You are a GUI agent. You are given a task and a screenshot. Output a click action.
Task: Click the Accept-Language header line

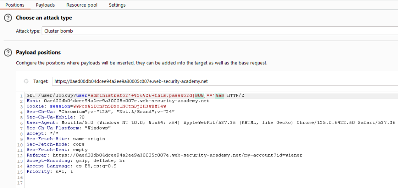[72, 166]
